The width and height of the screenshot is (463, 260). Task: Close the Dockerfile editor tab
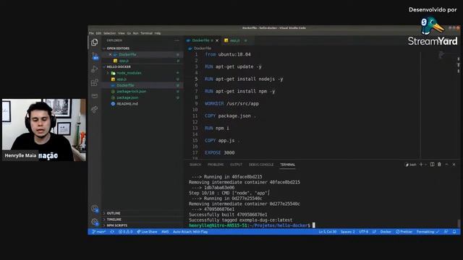[217, 40]
